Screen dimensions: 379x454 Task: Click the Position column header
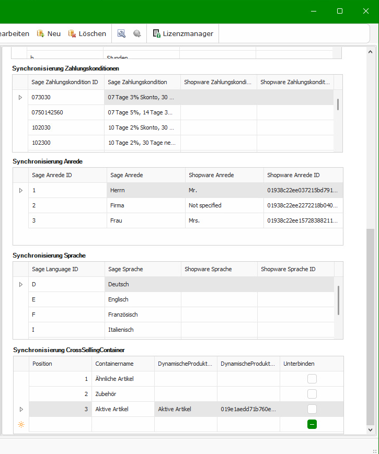(60, 364)
